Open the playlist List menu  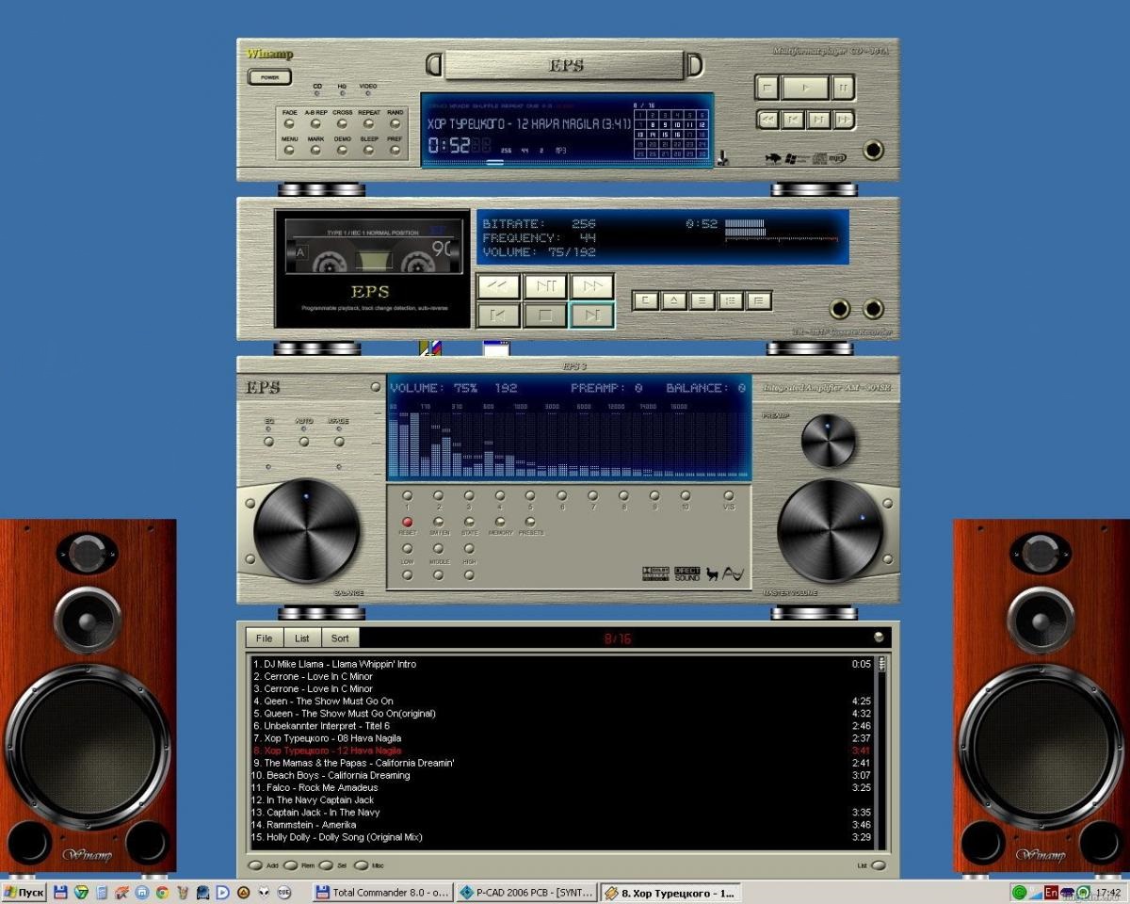coord(301,638)
